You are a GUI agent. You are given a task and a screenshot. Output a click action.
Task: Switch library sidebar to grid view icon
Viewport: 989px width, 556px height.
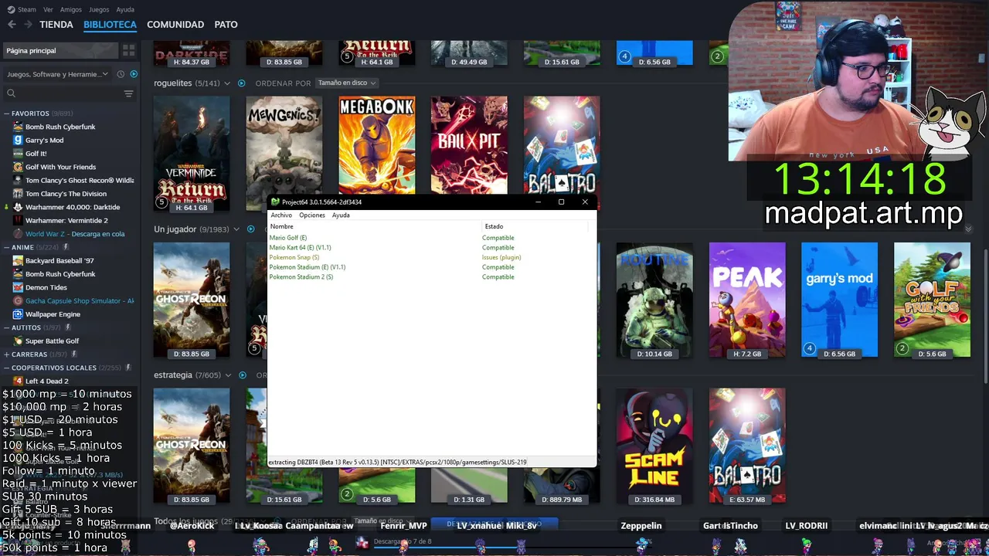point(128,50)
